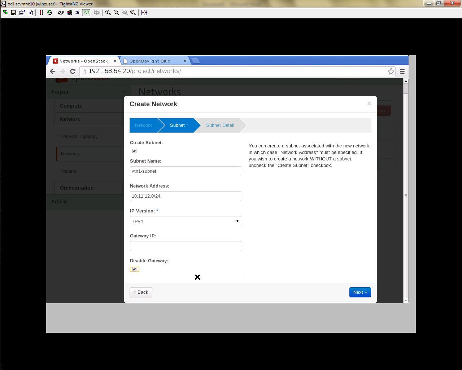
Task: Click the browser Back arrow
Action: click(x=53, y=71)
